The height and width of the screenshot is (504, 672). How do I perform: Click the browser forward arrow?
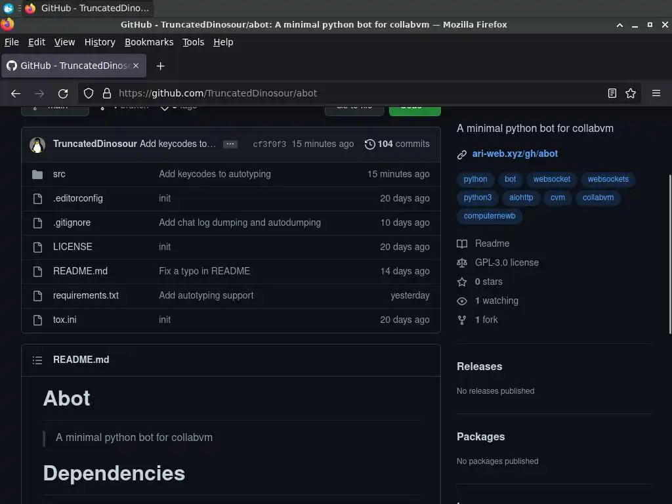(x=39, y=93)
